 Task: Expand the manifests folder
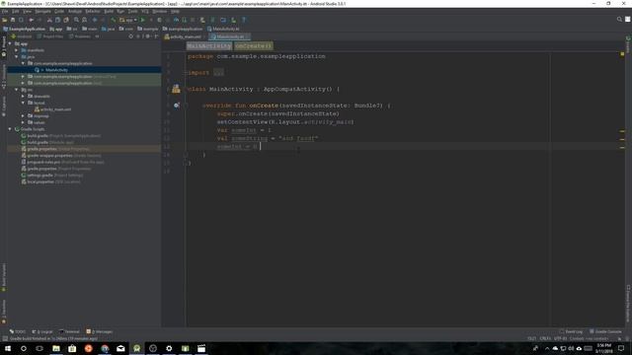[x=17, y=50]
